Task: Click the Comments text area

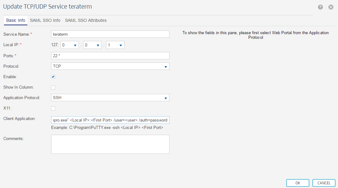Action: tap(110, 144)
